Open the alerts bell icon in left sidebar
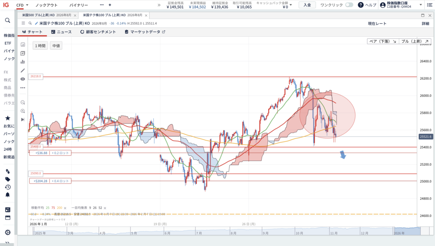Screen dimensions: 435x246 [8, 195]
